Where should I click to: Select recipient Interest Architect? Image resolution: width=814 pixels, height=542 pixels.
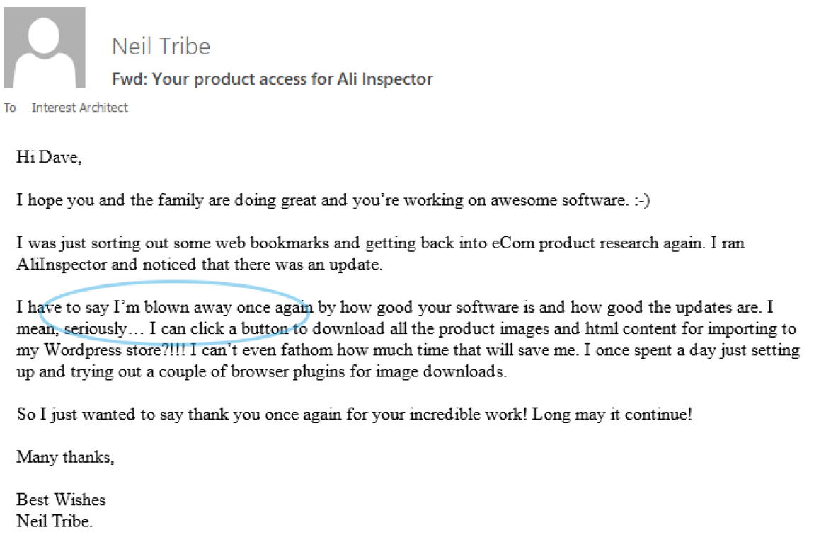(x=80, y=108)
